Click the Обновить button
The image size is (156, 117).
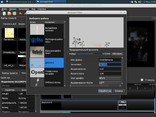point(117,54)
